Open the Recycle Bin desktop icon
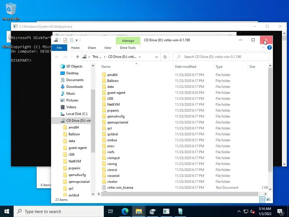Image resolution: width=289 pixels, height=217 pixels. [11, 11]
